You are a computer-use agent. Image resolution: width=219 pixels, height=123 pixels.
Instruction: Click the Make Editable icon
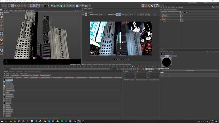click(1, 10)
